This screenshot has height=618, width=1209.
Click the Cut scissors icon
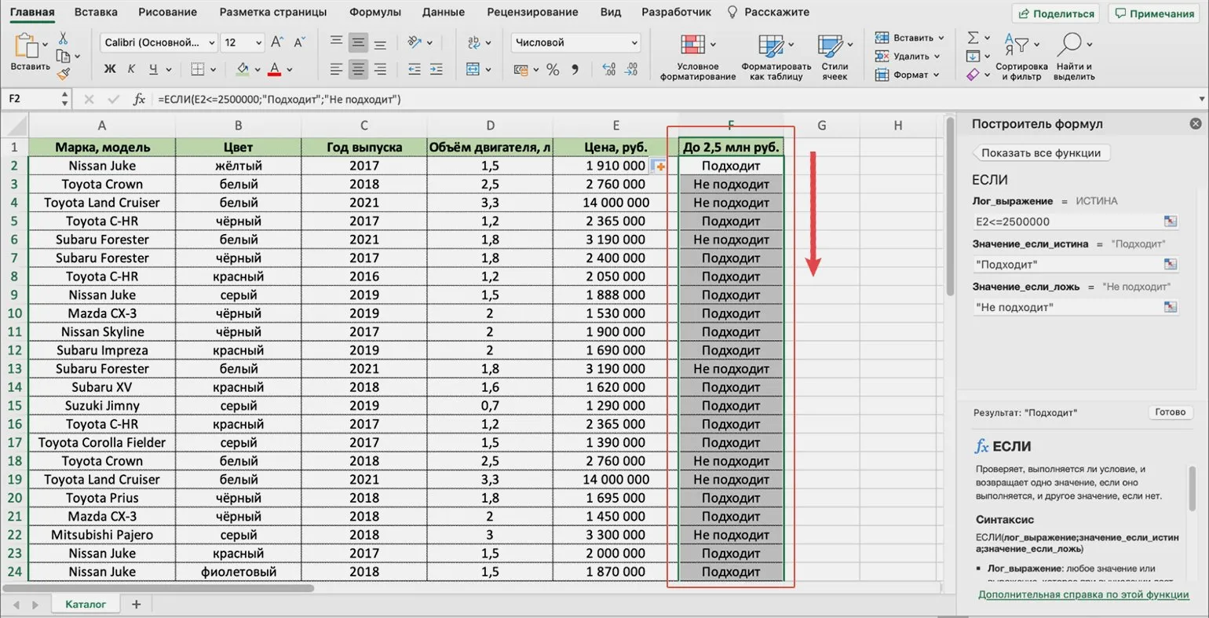(x=63, y=38)
